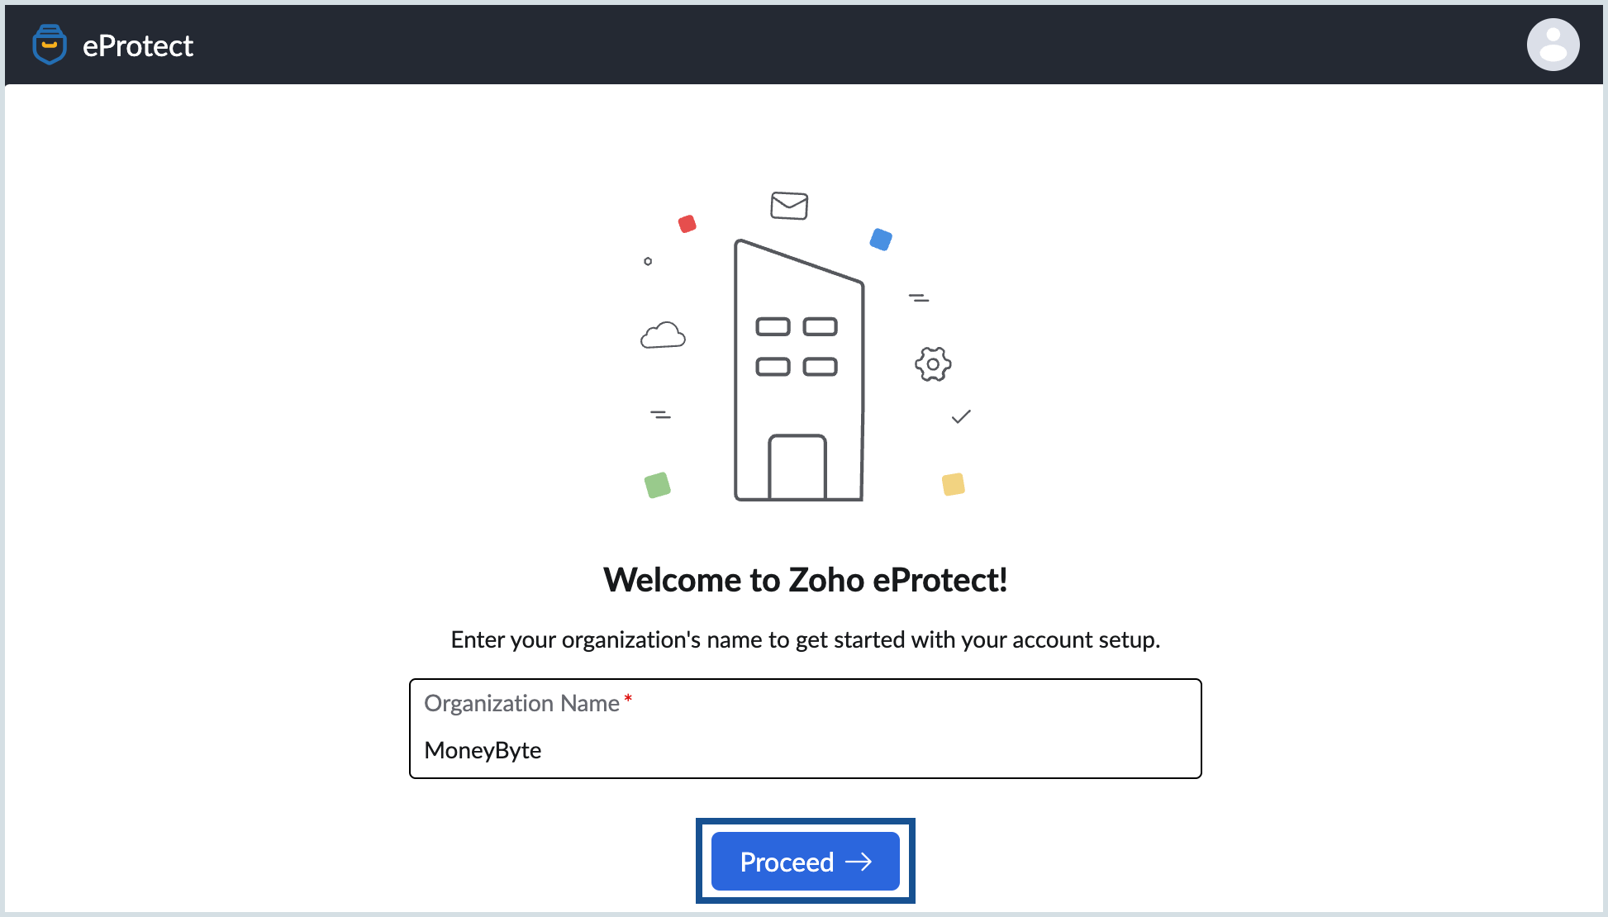Click the Welcome to Zoho eProtect heading
1608x917 pixels.
pyautogui.click(x=805, y=580)
